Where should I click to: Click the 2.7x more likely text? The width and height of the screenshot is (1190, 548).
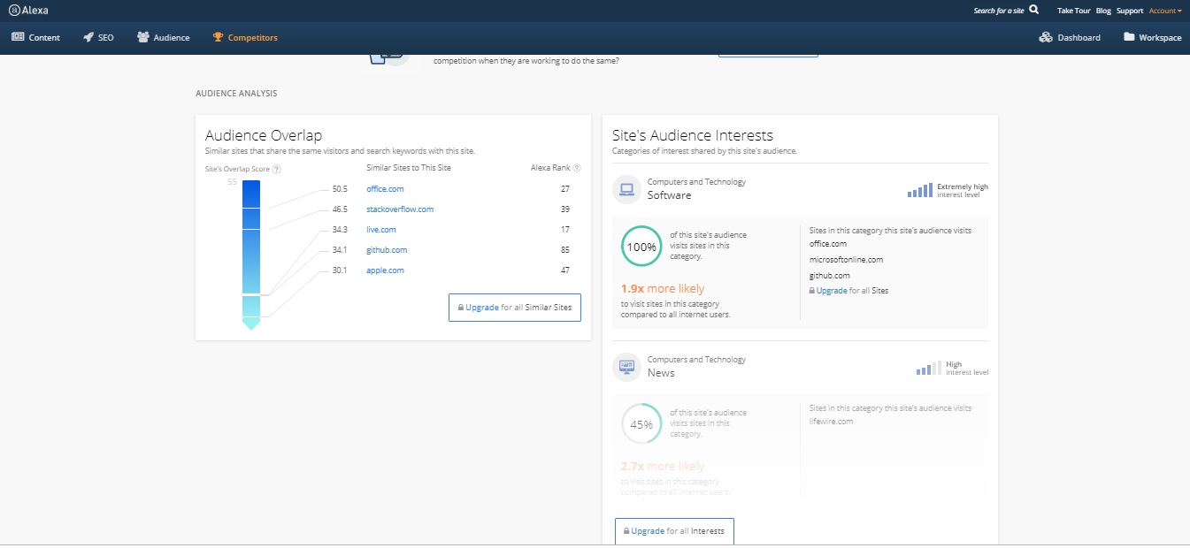(663, 467)
